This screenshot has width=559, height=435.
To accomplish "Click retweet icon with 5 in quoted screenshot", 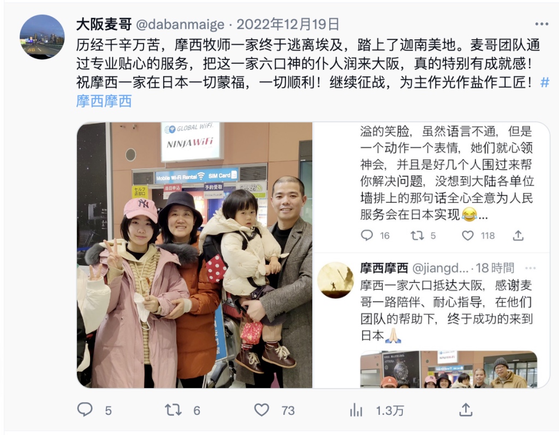I will tap(417, 235).
